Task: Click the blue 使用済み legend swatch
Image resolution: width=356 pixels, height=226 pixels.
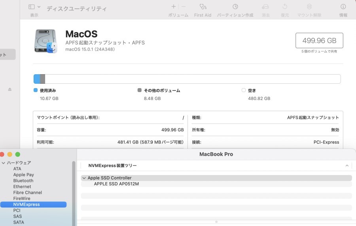Action: coord(36,90)
